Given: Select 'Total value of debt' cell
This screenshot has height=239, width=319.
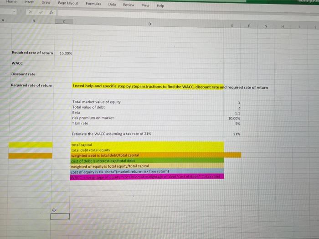Looking at the screenshot, I should pos(148,107).
